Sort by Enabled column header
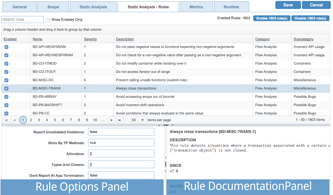This screenshot has width=333, height=195. click(10, 39)
